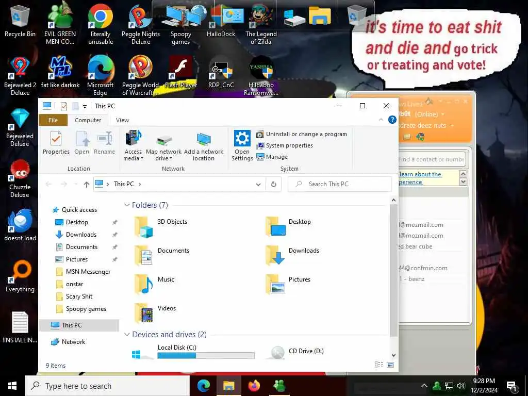The image size is (528, 396).
Task: Click chevron after This PC in address bar
Action: coord(140,184)
